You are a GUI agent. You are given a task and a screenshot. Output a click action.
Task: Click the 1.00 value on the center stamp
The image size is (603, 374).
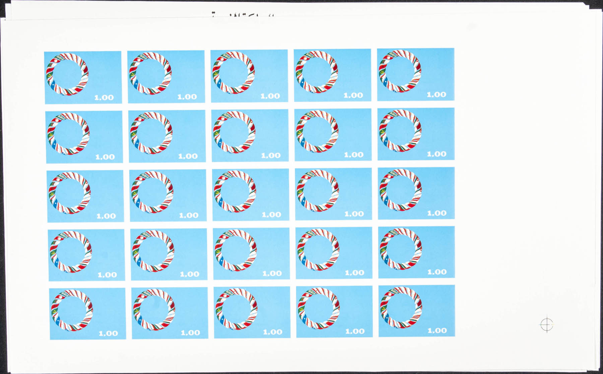(271, 214)
